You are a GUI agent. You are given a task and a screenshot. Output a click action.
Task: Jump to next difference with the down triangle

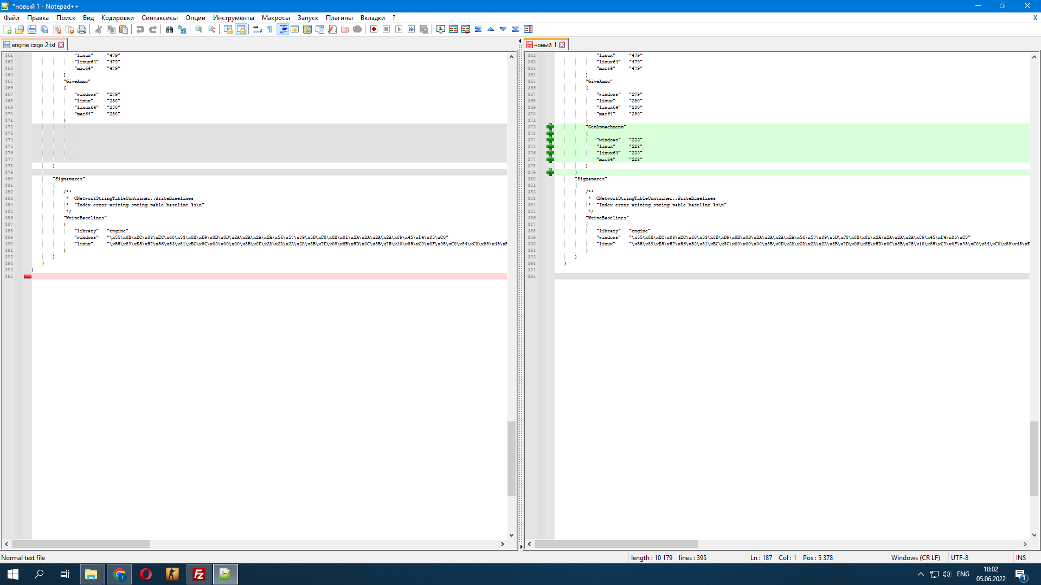tap(503, 29)
